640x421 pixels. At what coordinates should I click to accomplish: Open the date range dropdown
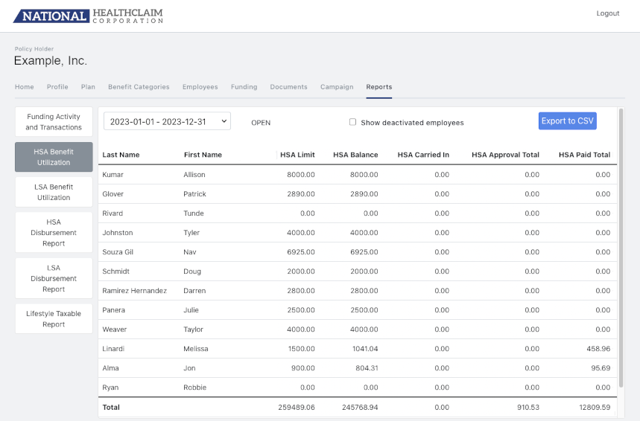pyautogui.click(x=167, y=121)
